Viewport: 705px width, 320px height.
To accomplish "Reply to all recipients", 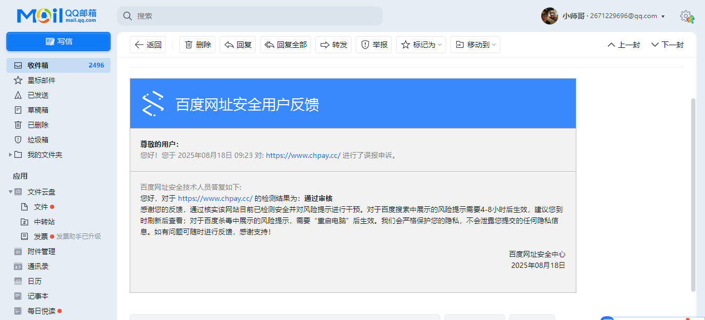I will tap(286, 45).
